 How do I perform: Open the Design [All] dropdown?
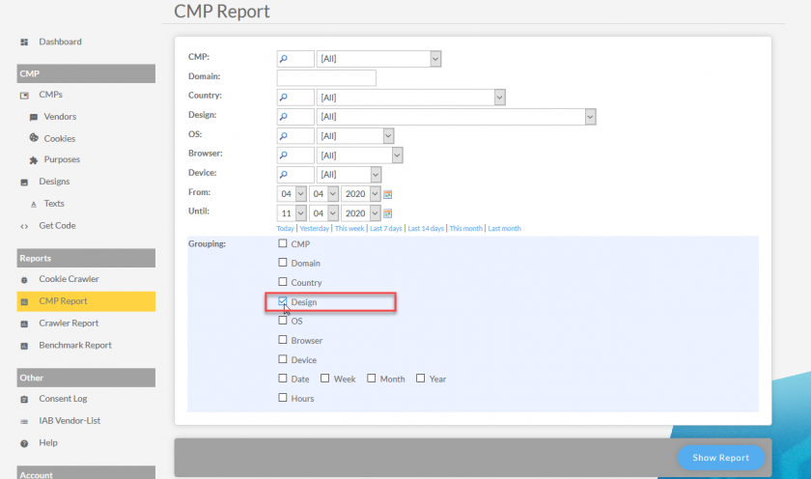coord(456,117)
